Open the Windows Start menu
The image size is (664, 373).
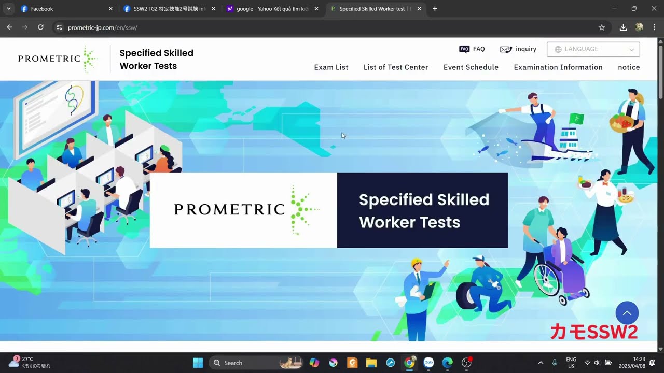(198, 363)
